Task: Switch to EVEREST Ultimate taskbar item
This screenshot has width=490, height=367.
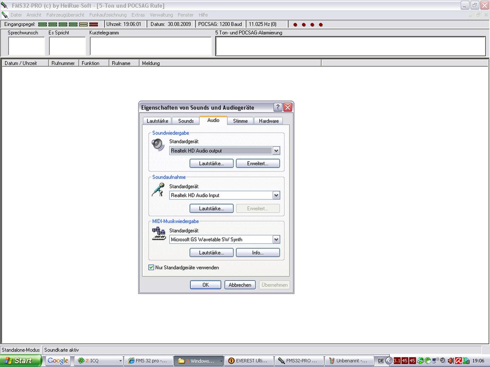Action: [249, 361]
